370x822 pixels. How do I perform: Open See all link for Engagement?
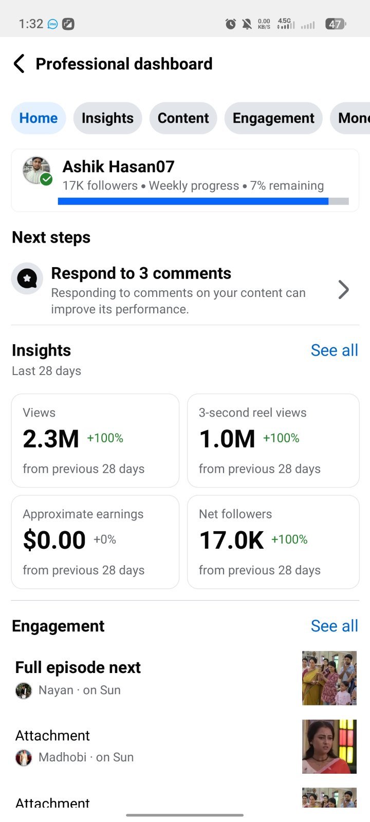pyautogui.click(x=335, y=626)
